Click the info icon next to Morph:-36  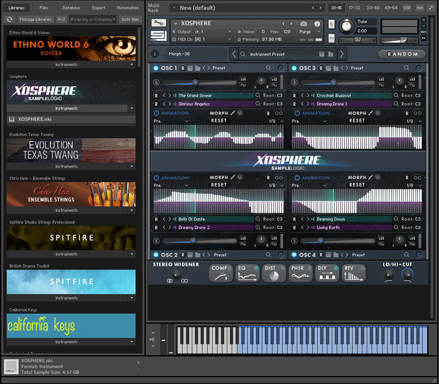(x=155, y=54)
